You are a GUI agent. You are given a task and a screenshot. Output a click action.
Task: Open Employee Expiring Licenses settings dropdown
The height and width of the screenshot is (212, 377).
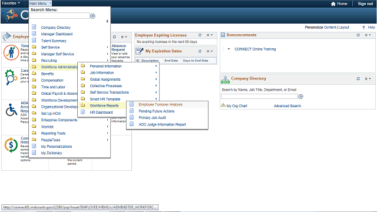(210, 35)
